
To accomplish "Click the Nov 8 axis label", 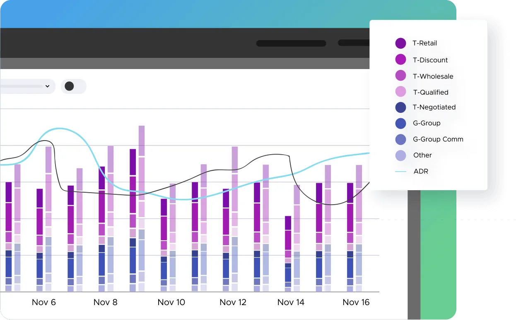I will coord(106,302).
